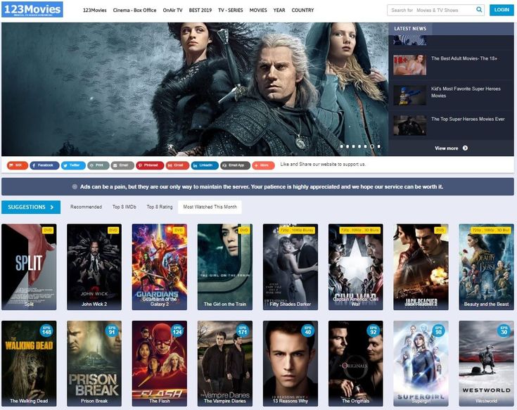
Task: Click the search magnifier icon
Action: (479, 10)
